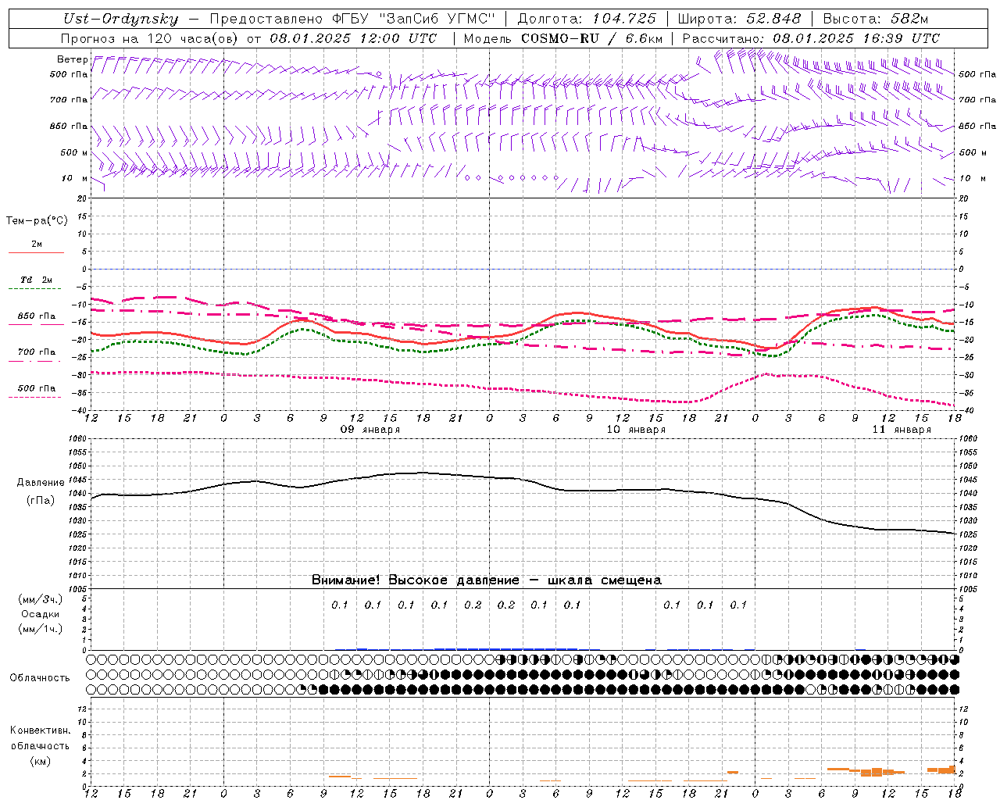Select 'Прогноз на 120 часа(ов)' forecast header text
The image size is (1000, 800).
[151, 38]
